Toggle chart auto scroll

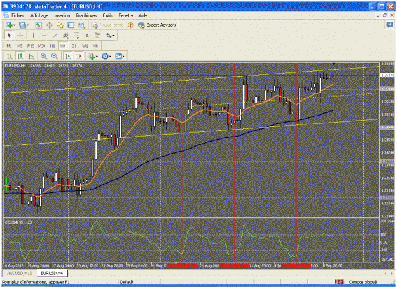[x=68, y=56]
